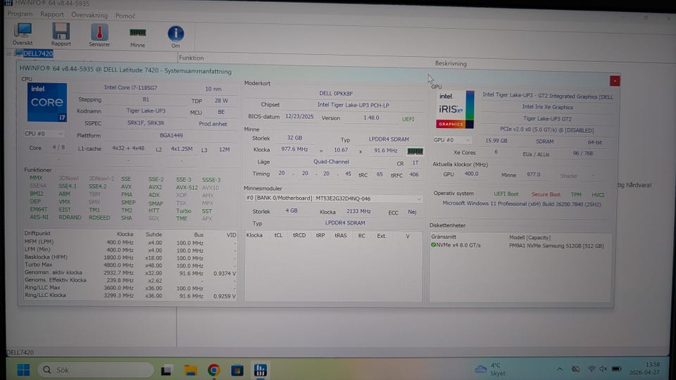Click the HVCI indicator
The width and height of the screenshot is (676, 380).
(598, 195)
